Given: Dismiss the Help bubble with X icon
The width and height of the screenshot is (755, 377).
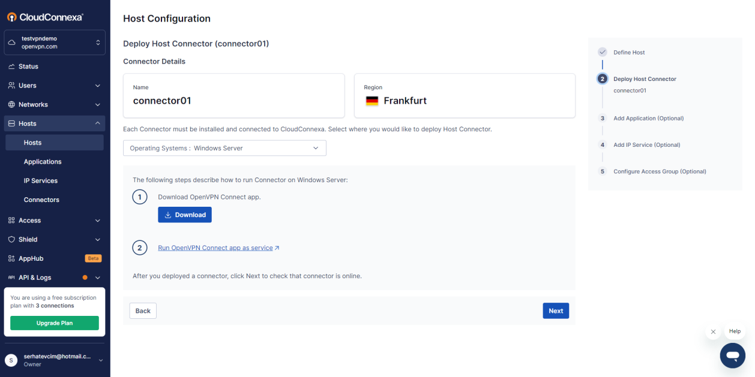Looking at the screenshot, I should tap(713, 331).
